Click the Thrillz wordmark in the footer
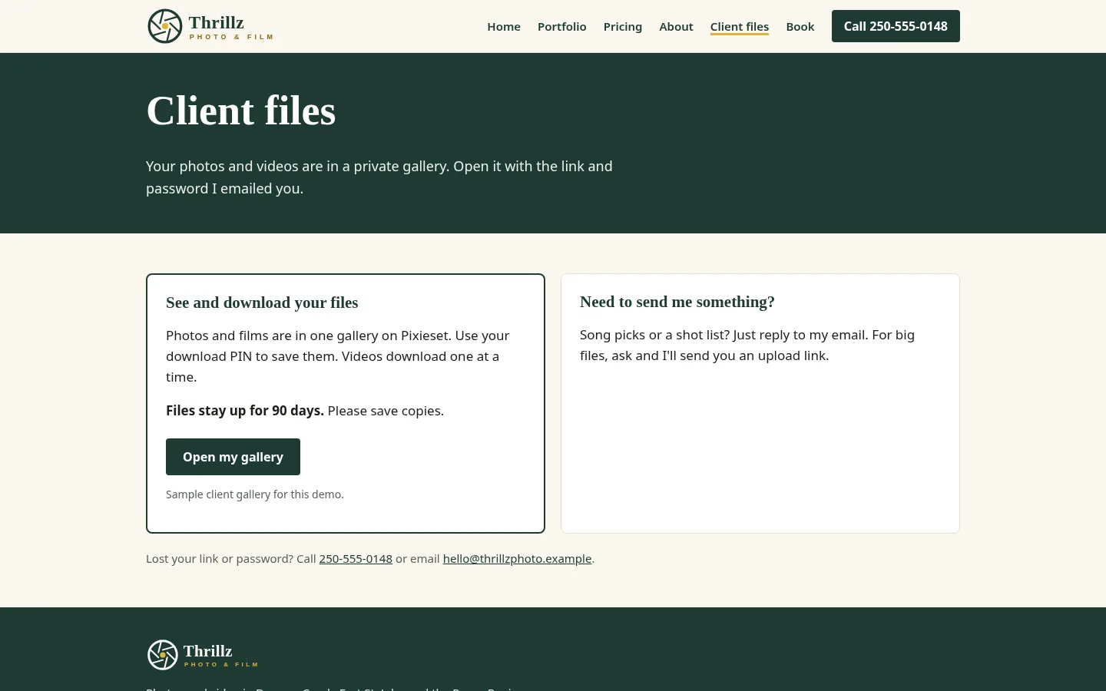This screenshot has width=1106, height=691. pos(208,651)
